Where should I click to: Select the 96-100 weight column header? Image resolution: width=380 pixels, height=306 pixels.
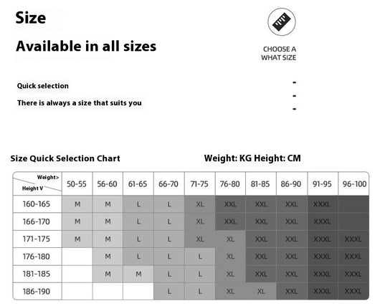tap(353, 184)
